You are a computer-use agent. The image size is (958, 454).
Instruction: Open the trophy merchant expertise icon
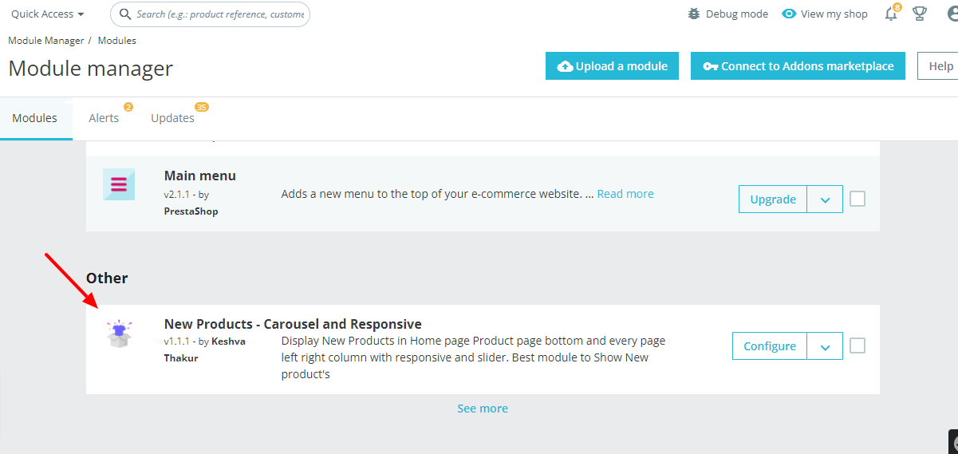[x=920, y=14]
